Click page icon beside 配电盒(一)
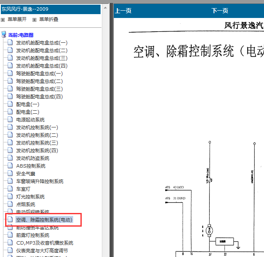264x257 pixels. tap(10, 104)
